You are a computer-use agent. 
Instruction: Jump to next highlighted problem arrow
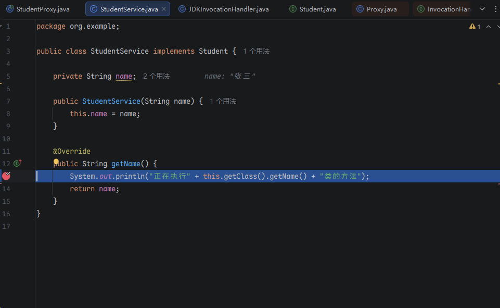tap(497, 27)
